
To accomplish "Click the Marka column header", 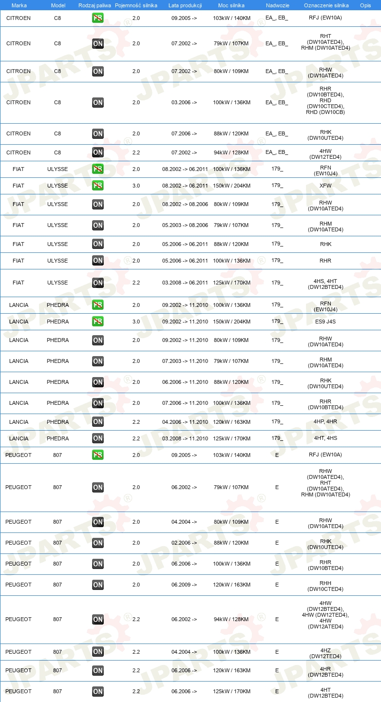I will [x=19, y=5].
